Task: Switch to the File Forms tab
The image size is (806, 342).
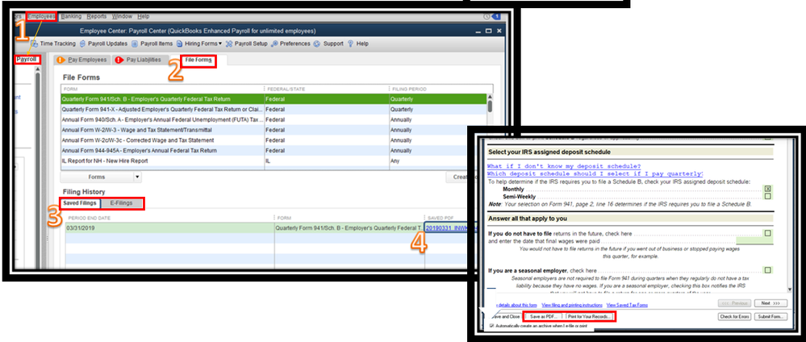Action: pos(198,60)
